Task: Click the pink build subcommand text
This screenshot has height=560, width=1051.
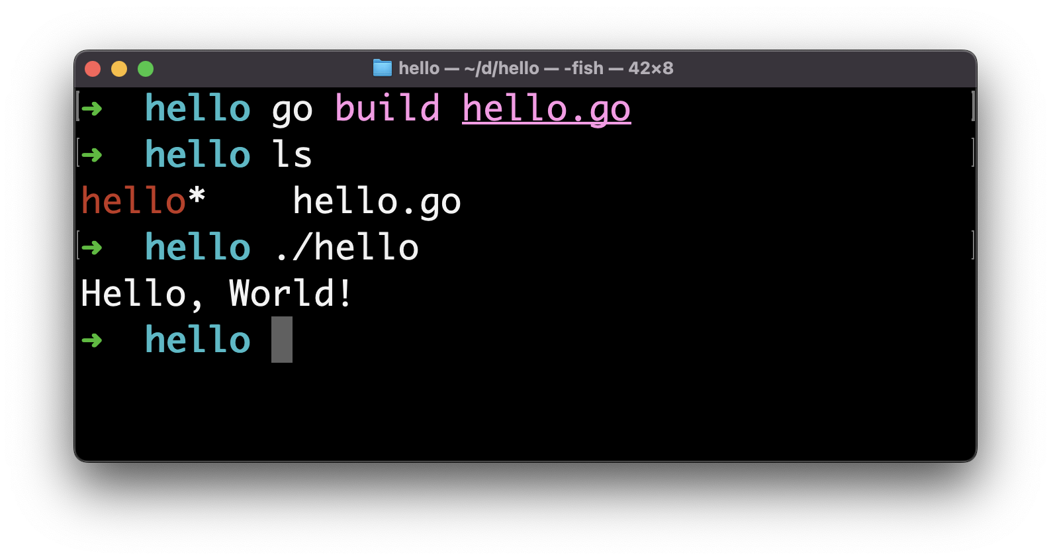Action: tap(388, 108)
